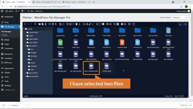Select the wp-config.php file
Image resolution: width=193 pixels, height=109 pixels.
point(91,55)
